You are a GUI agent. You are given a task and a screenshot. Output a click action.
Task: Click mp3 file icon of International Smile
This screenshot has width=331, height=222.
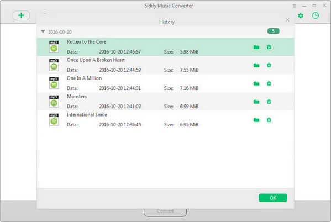[x=54, y=119]
